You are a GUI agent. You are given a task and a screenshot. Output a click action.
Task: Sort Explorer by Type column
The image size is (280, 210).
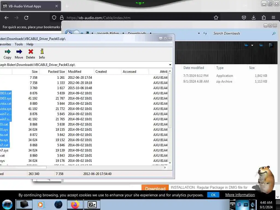tap(220, 68)
